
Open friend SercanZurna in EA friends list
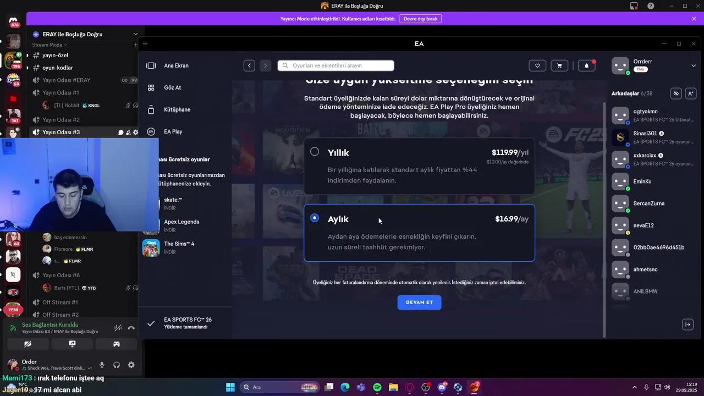pyautogui.click(x=653, y=204)
